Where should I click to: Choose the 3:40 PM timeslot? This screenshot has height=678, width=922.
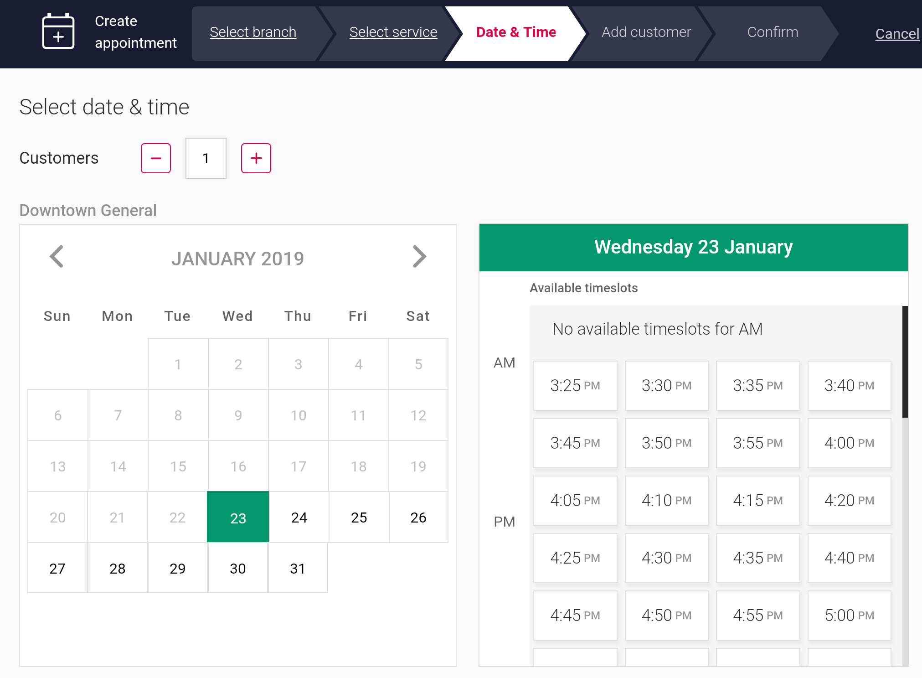pyautogui.click(x=850, y=386)
